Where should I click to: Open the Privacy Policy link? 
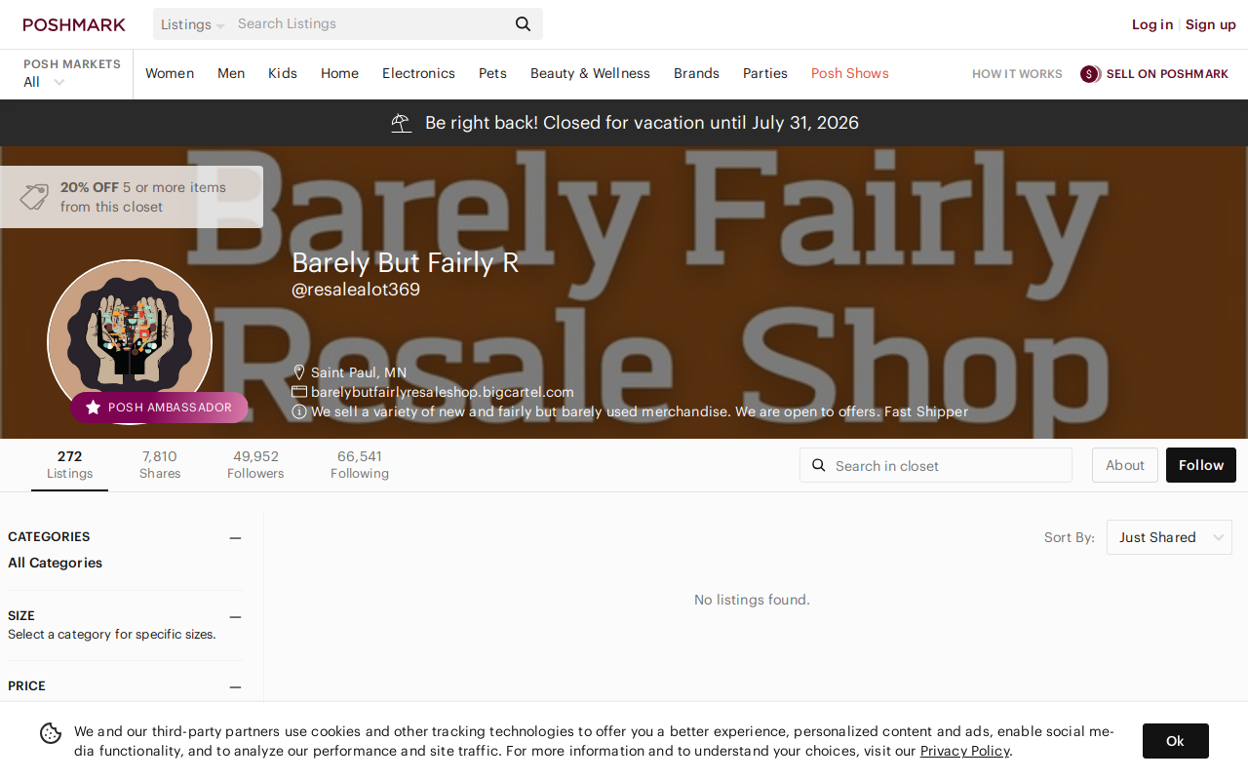[965, 751]
